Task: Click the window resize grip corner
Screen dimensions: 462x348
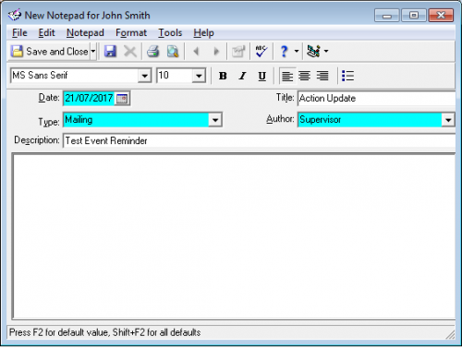Action: (x=450, y=334)
